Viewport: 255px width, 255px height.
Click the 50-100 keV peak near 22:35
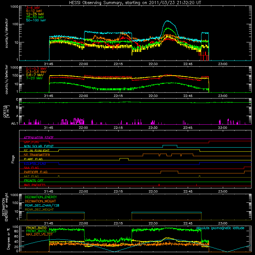click(x=168, y=21)
